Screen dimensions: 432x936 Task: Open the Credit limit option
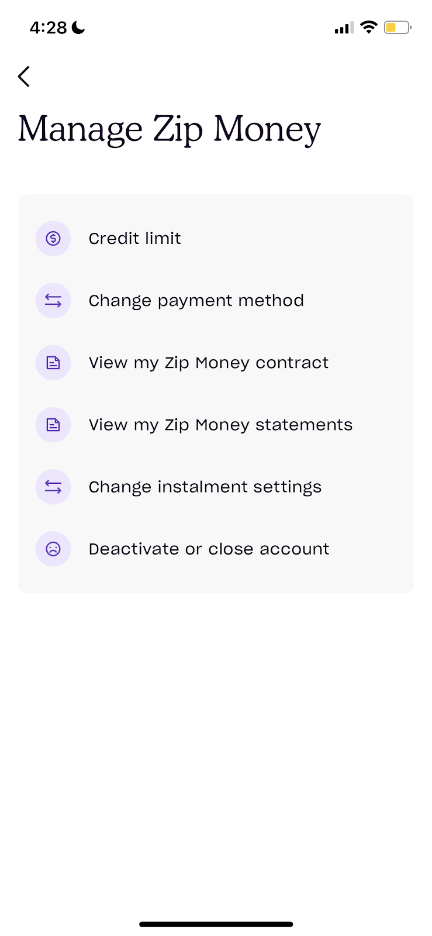[x=134, y=239]
